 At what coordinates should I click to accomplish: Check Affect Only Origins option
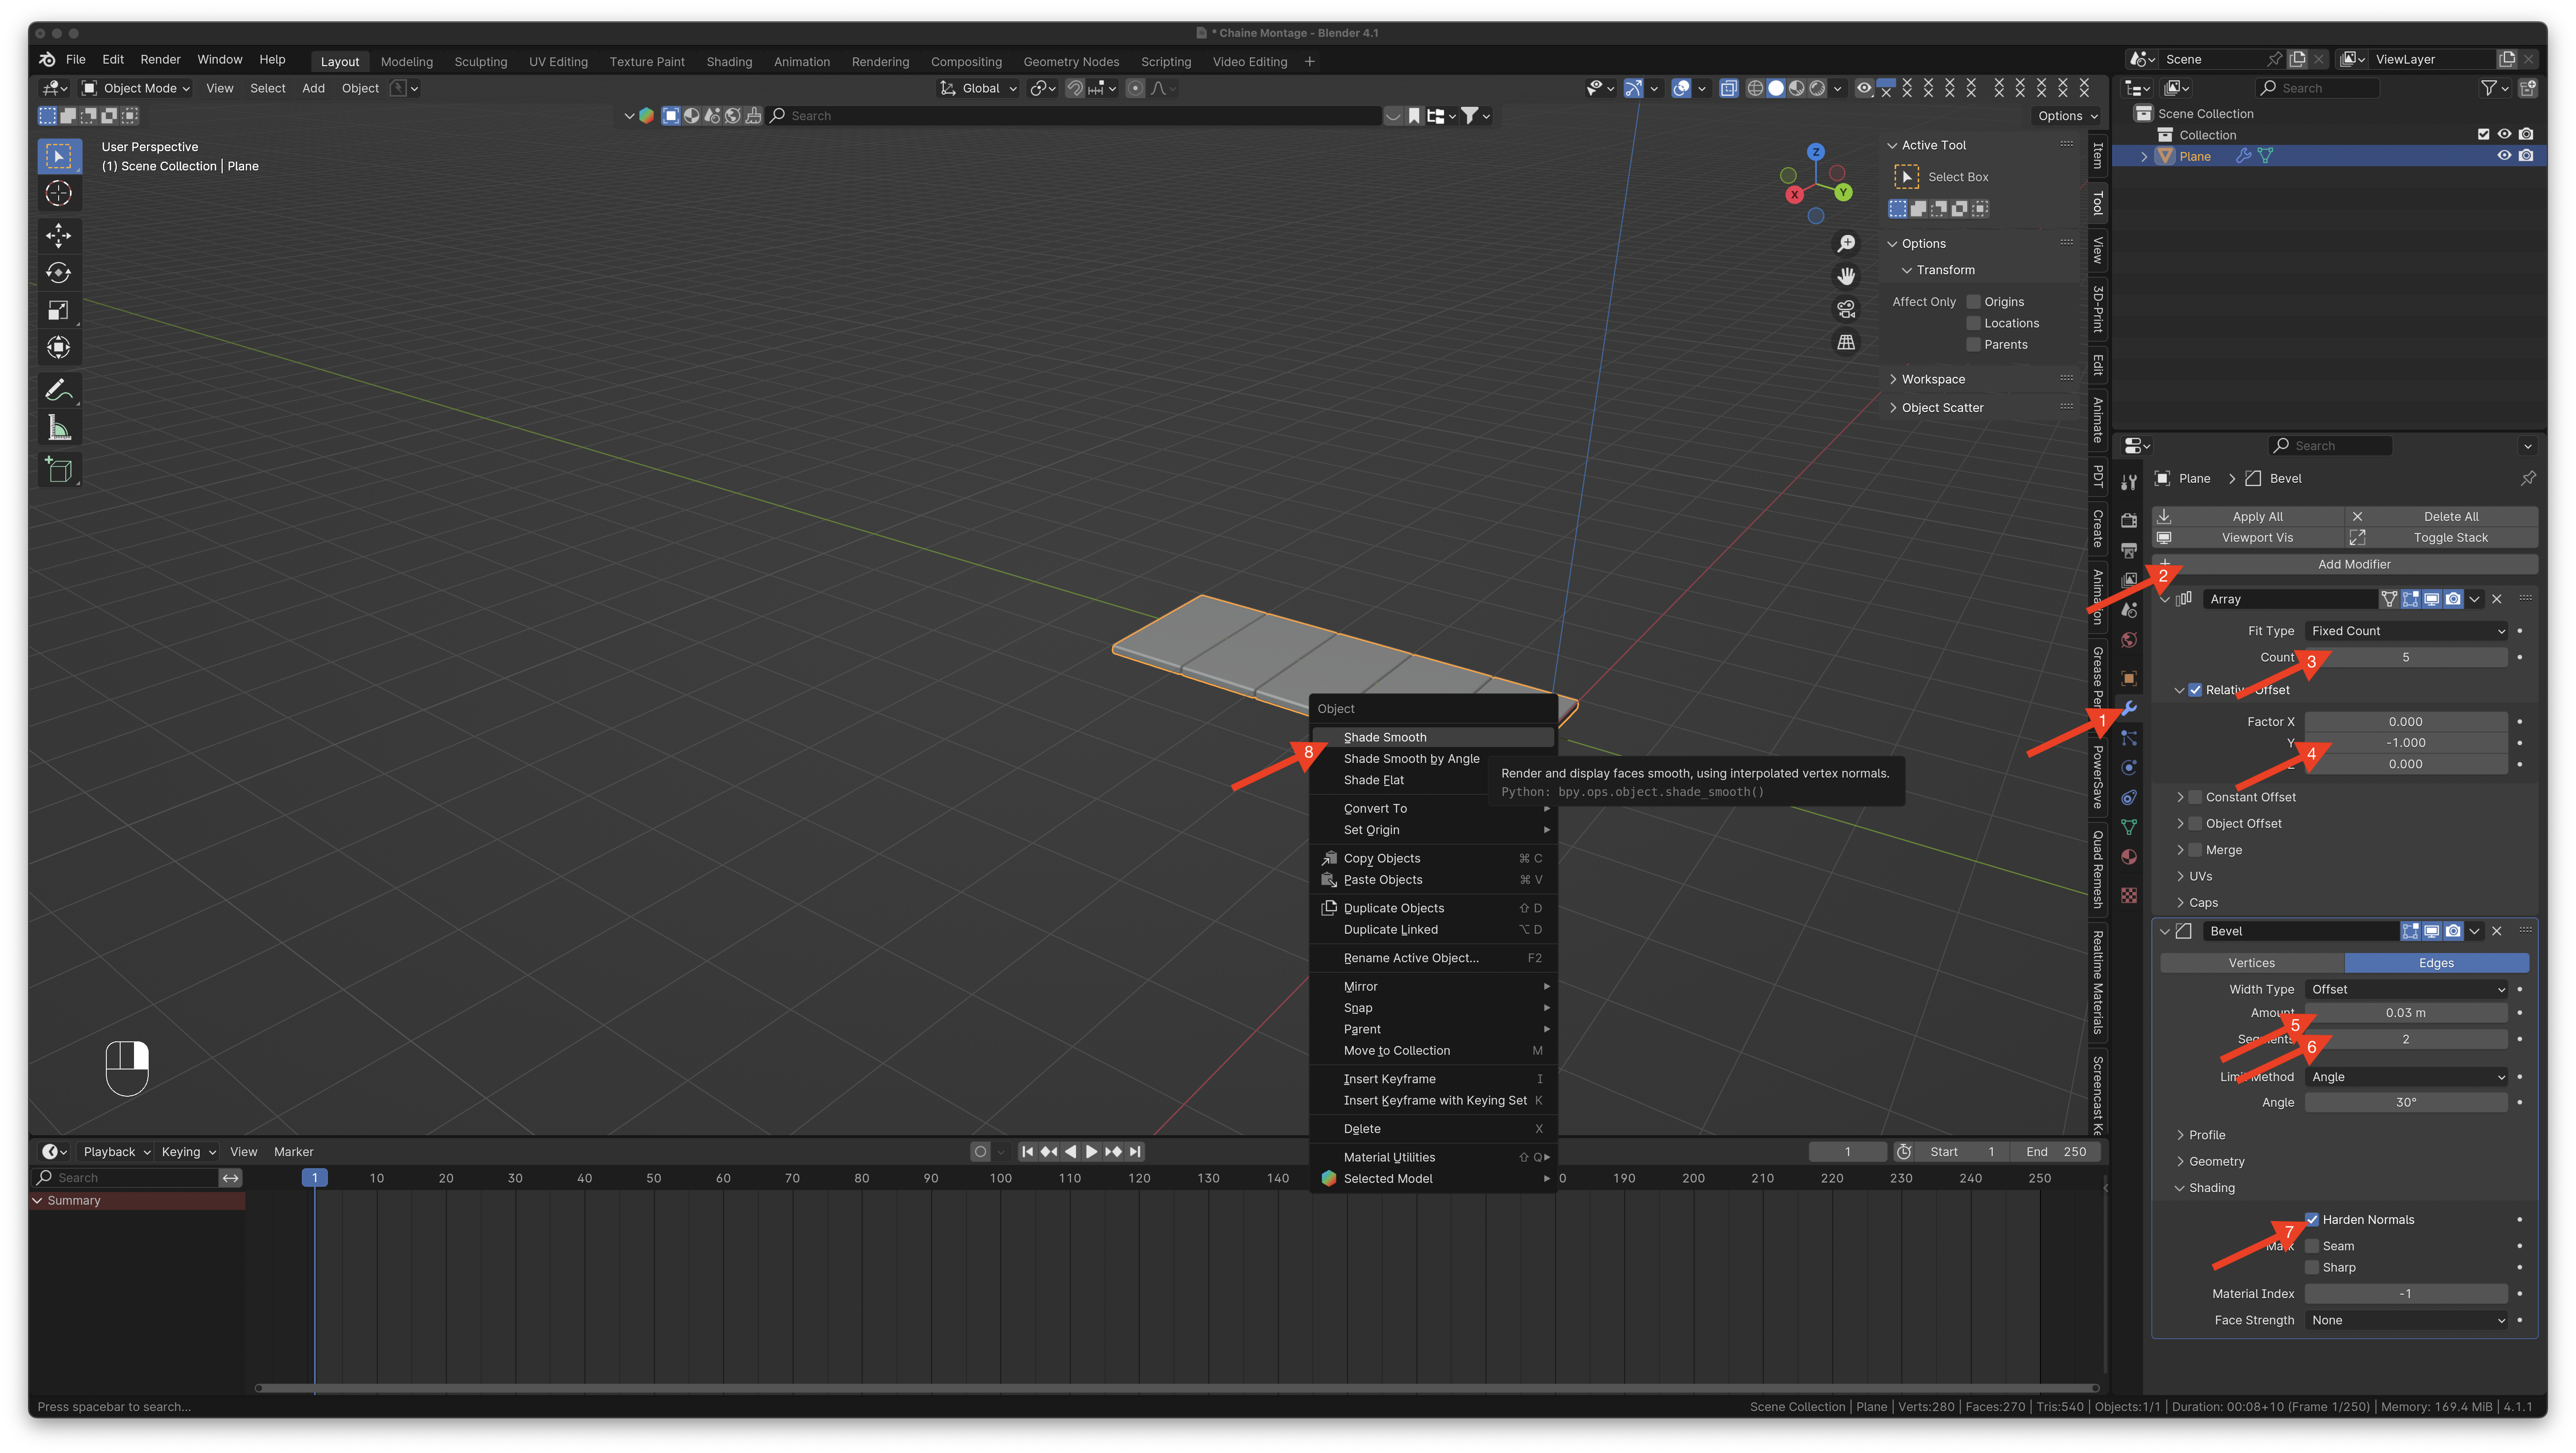tap(1973, 302)
